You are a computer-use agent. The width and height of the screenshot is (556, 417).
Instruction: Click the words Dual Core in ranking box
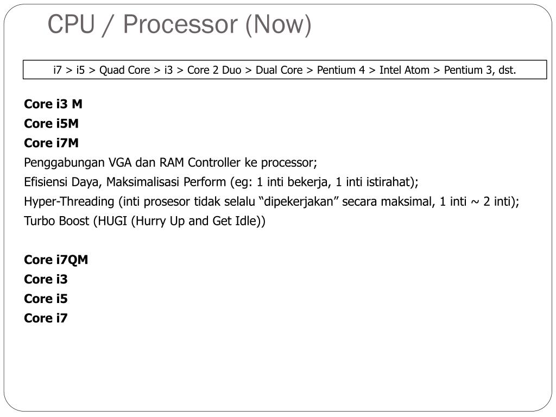point(279,70)
